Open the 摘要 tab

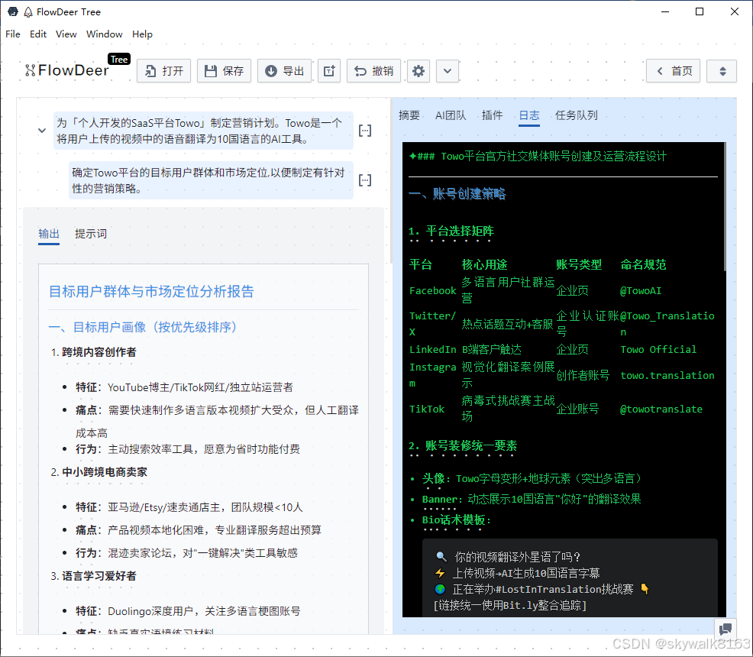point(409,115)
